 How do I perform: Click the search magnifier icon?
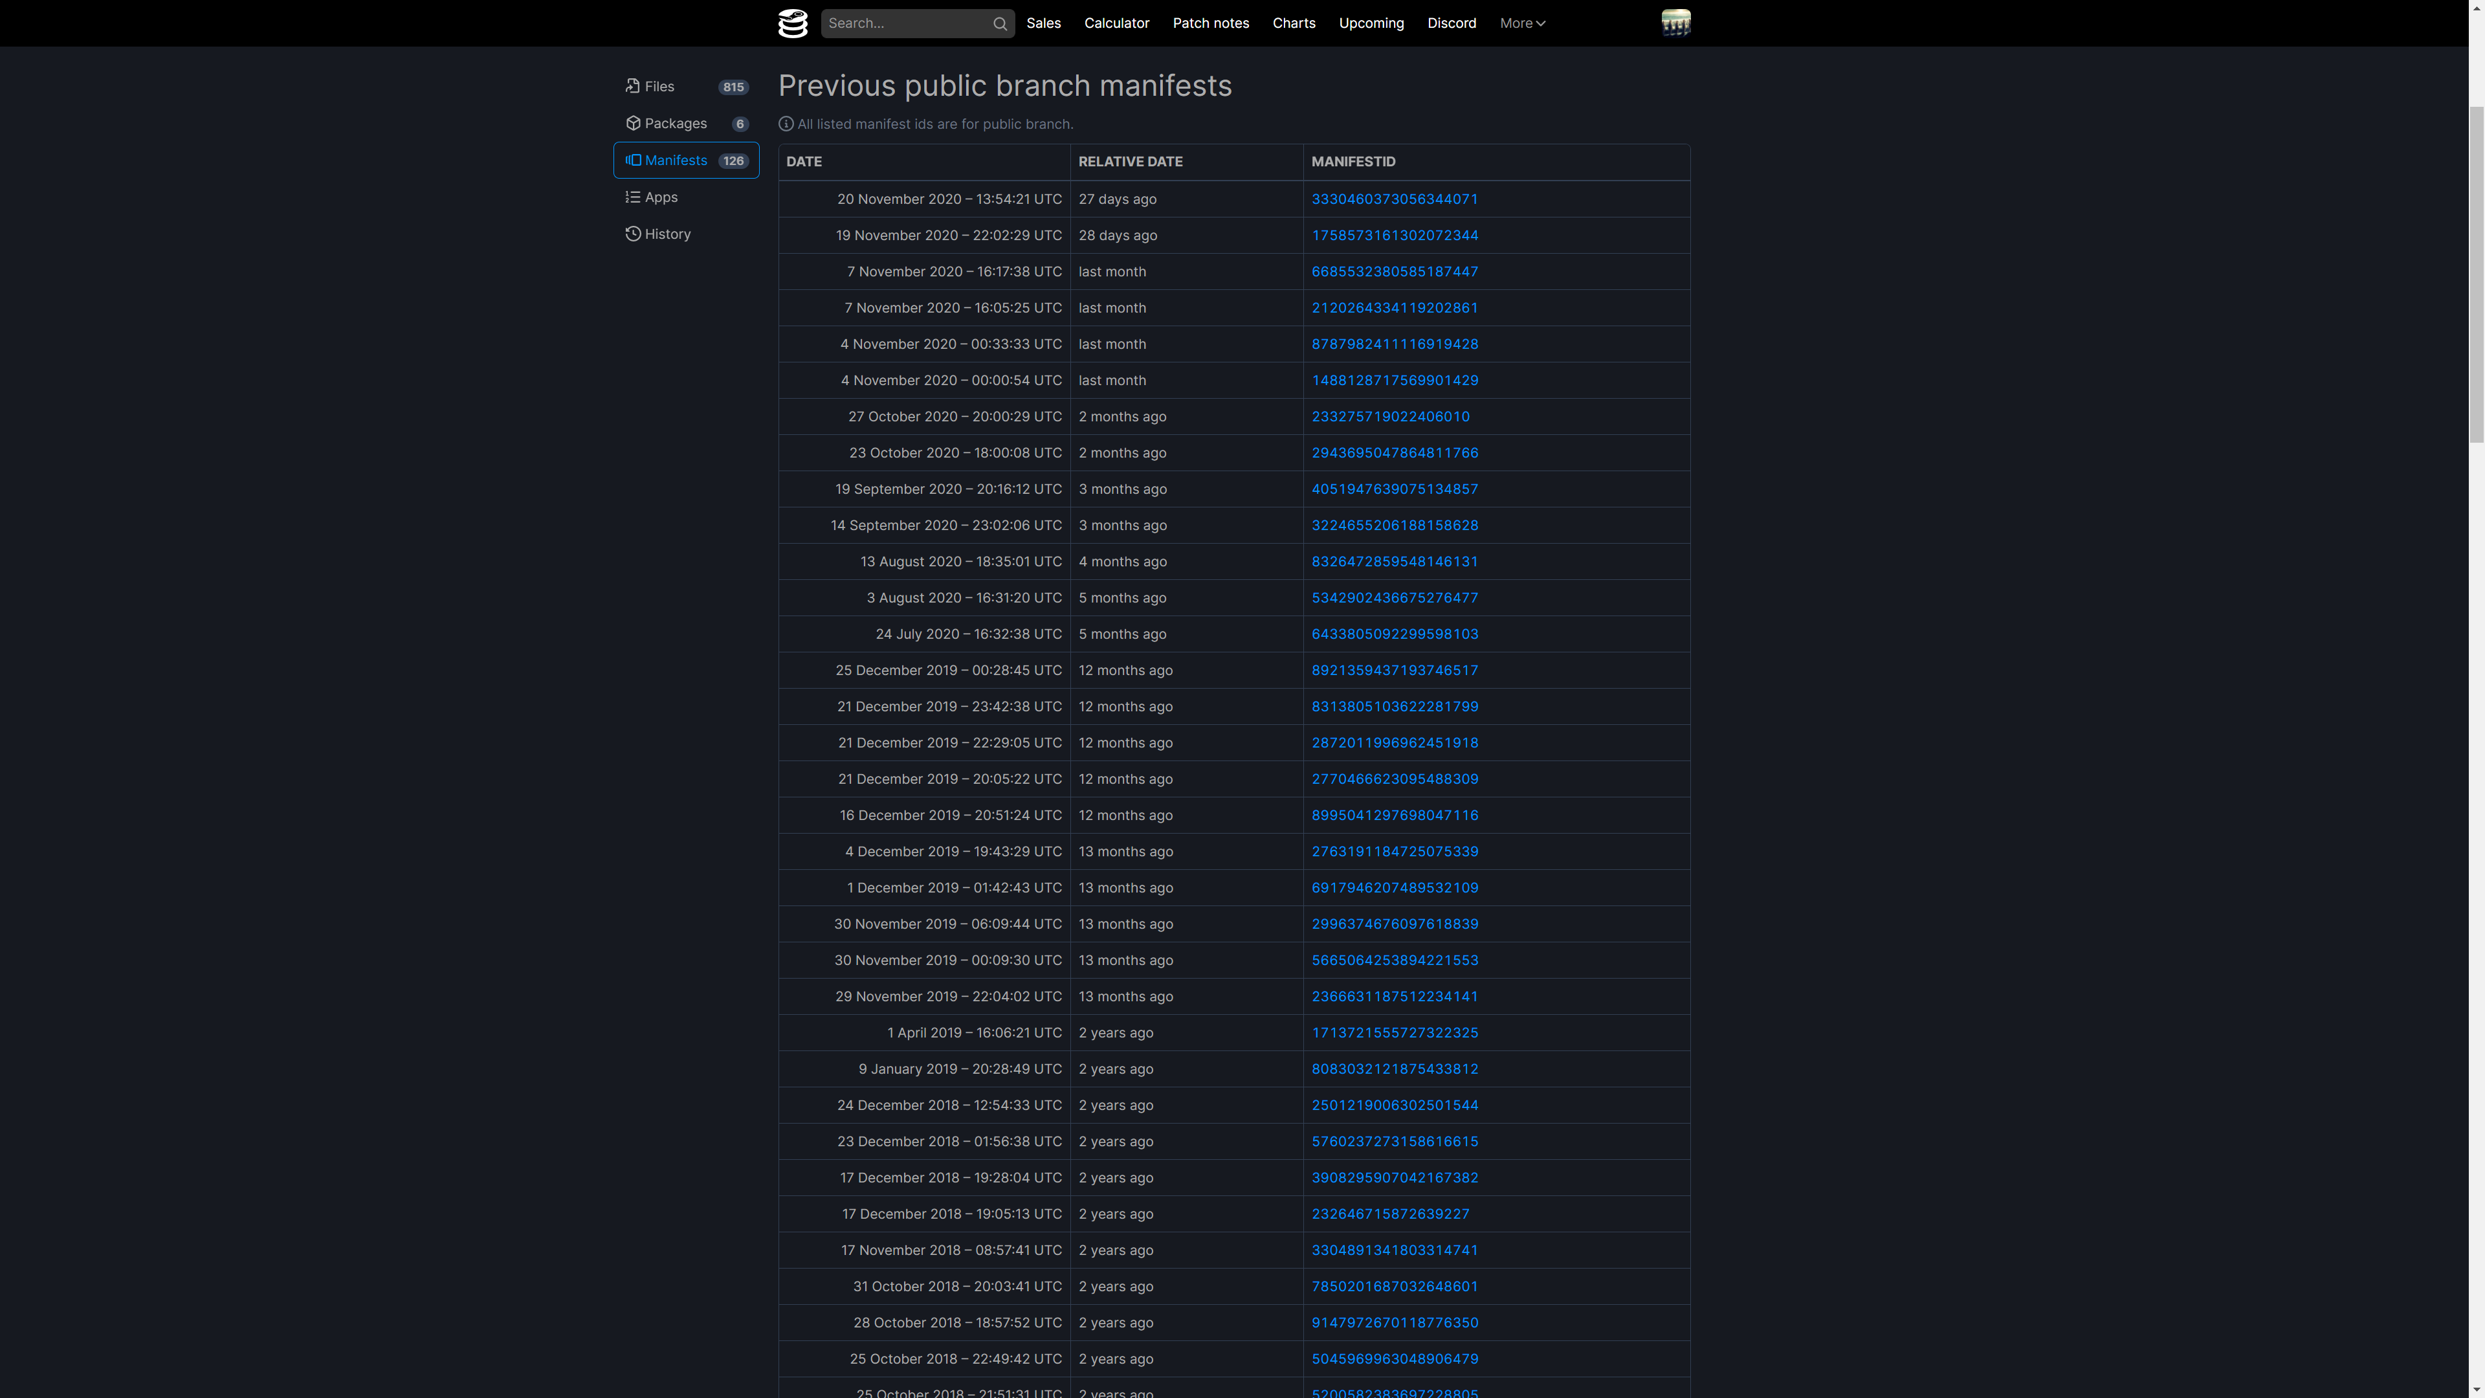tap(999, 24)
